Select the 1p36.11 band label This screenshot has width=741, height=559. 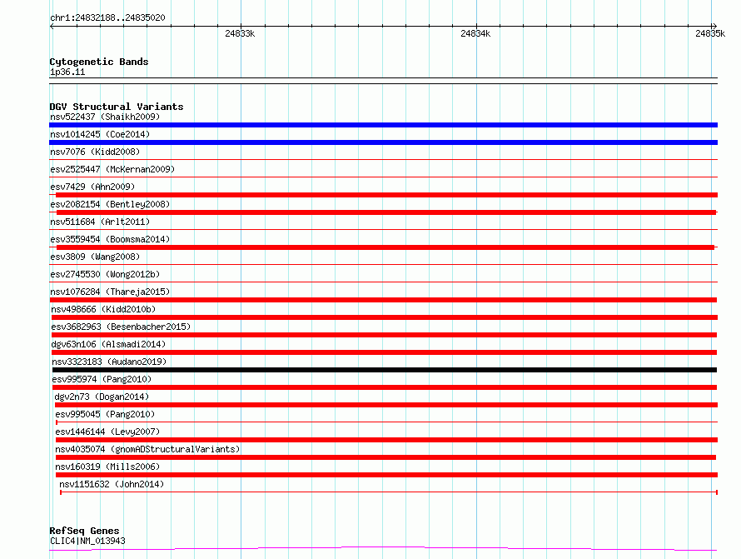point(67,72)
